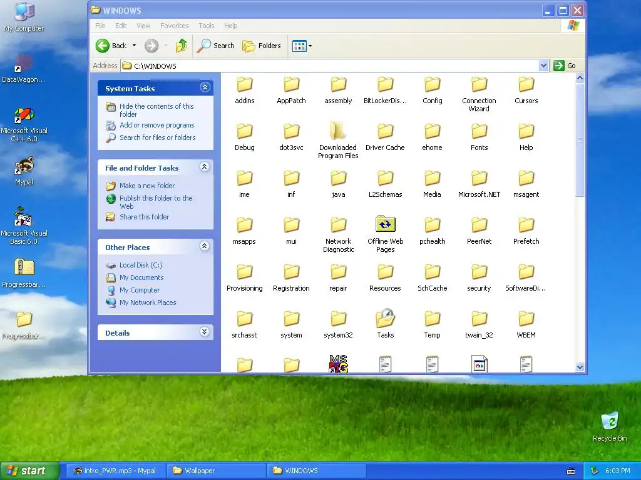
Task: Select the Recycle Bin desktop icon
Action: [610, 427]
